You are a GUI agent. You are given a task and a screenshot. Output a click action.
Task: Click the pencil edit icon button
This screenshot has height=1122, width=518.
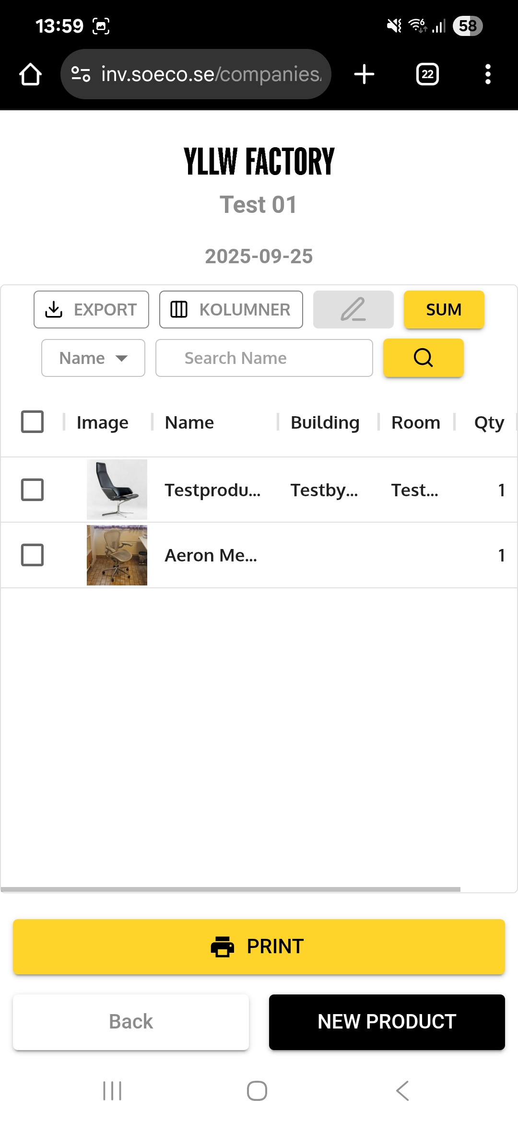[x=353, y=310]
